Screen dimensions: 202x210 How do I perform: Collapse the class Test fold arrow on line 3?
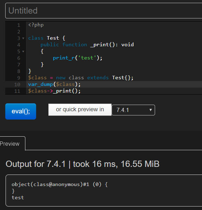[x=23, y=38]
